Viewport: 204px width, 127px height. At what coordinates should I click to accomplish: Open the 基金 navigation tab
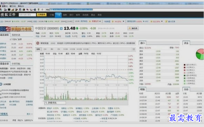coord(93,15)
